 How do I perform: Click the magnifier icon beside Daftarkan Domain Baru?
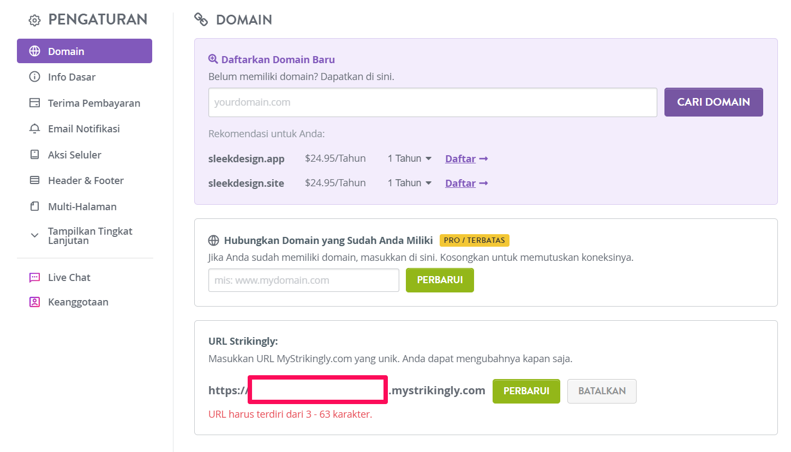(213, 59)
